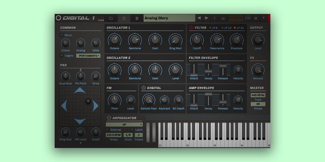Toggle the Digital section power button
325x162 pixels.
(143, 87)
